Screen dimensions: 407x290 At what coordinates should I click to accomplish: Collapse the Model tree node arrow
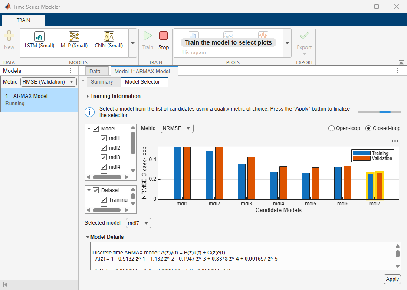tap(89, 129)
